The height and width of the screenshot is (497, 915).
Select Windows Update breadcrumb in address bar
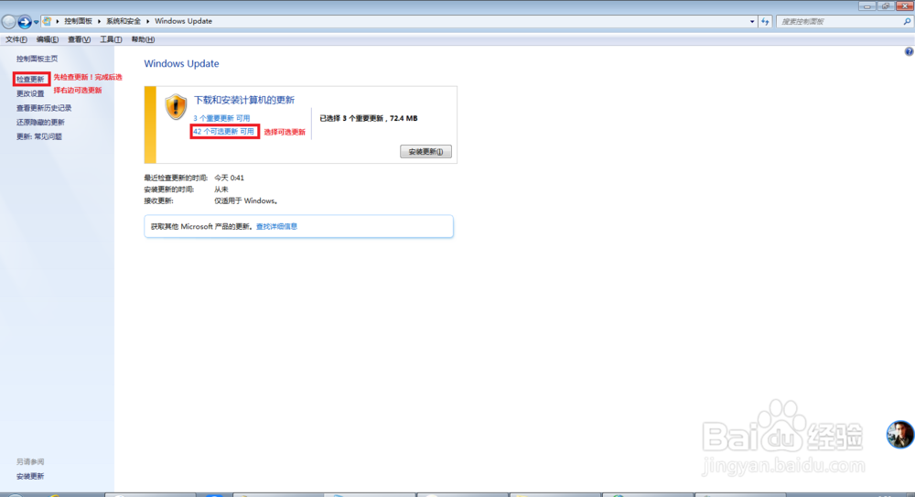point(183,21)
